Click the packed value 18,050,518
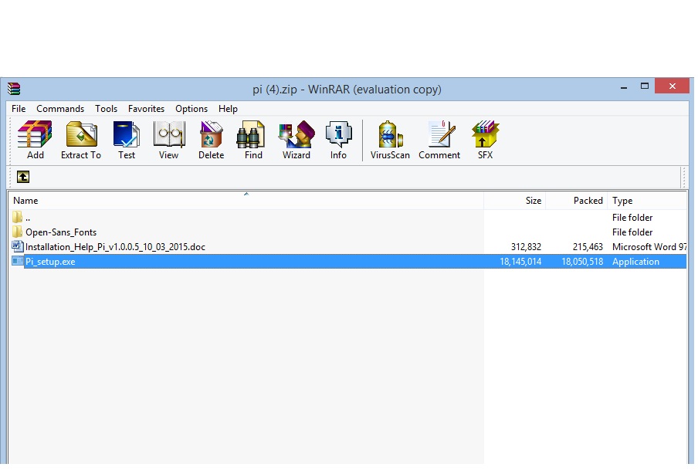The width and height of the screenshot is (698, 474). (582, 262)
